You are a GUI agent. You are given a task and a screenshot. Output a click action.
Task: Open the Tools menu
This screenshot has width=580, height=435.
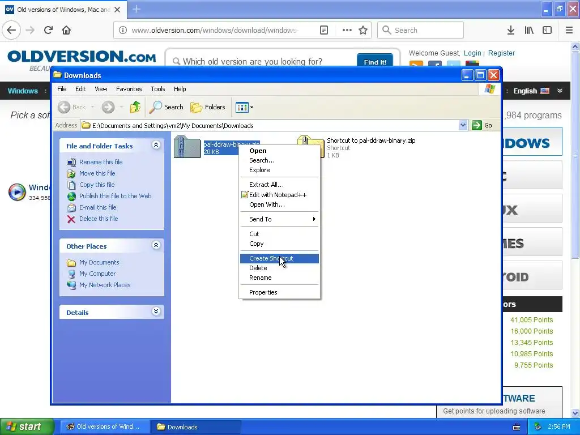tap(157, 89)
